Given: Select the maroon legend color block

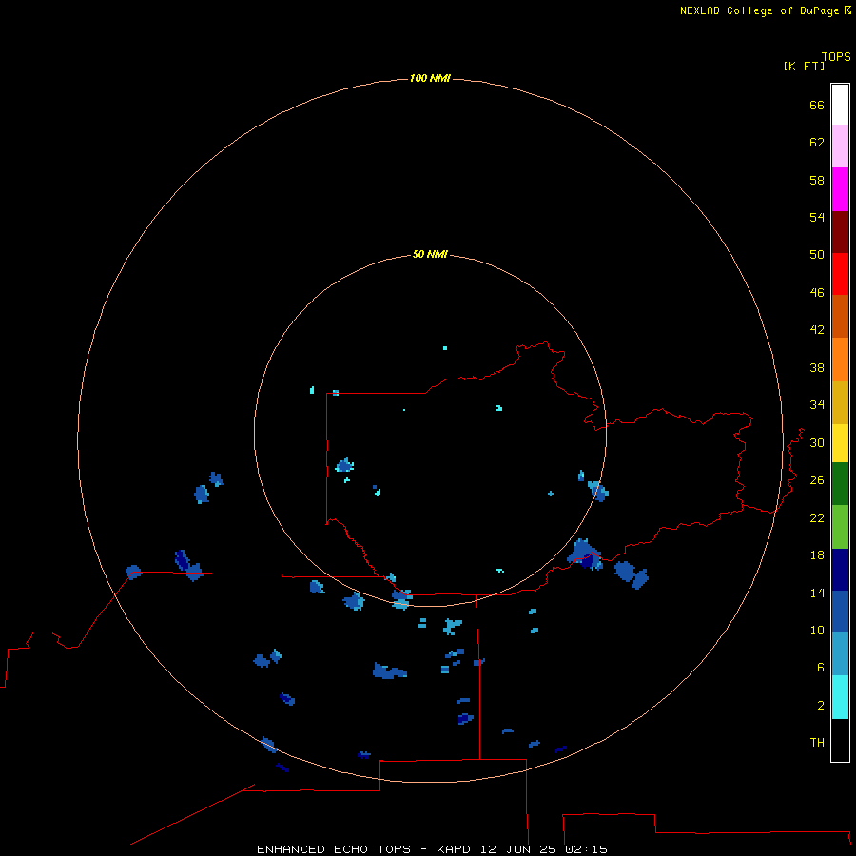Looking at the screenshot, I should pyautogui.click(x=840, y=231).
